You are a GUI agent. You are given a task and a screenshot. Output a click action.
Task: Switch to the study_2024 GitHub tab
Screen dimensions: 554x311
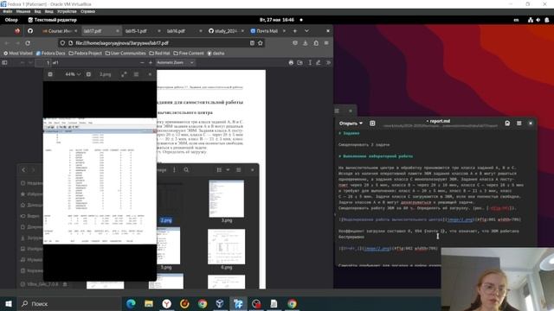coord(226,31)
